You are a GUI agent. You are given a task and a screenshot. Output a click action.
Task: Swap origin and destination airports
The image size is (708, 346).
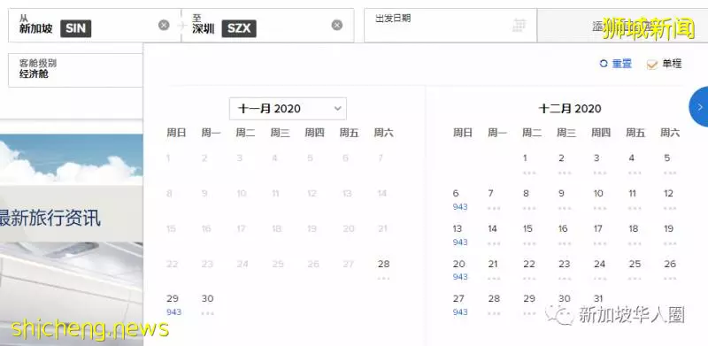tap(181, 26)
